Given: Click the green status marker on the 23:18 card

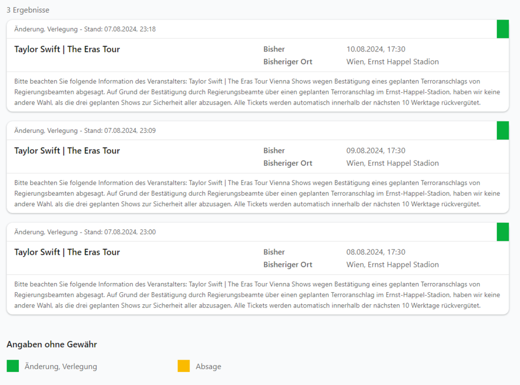Looking at the screenshot, I should coord(503,29).
